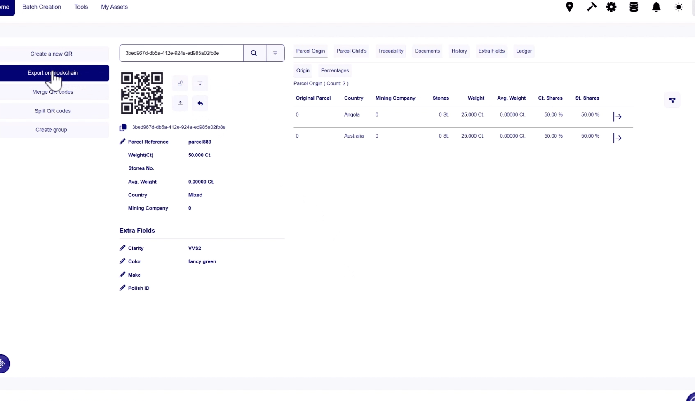Click the download arrow icon beside QR
Screen dimensions: 695x401
pyautogui.click(x=200, y=84)
